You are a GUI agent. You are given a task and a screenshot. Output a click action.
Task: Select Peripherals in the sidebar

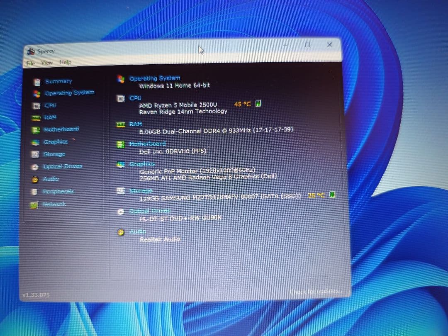(58, 191)
